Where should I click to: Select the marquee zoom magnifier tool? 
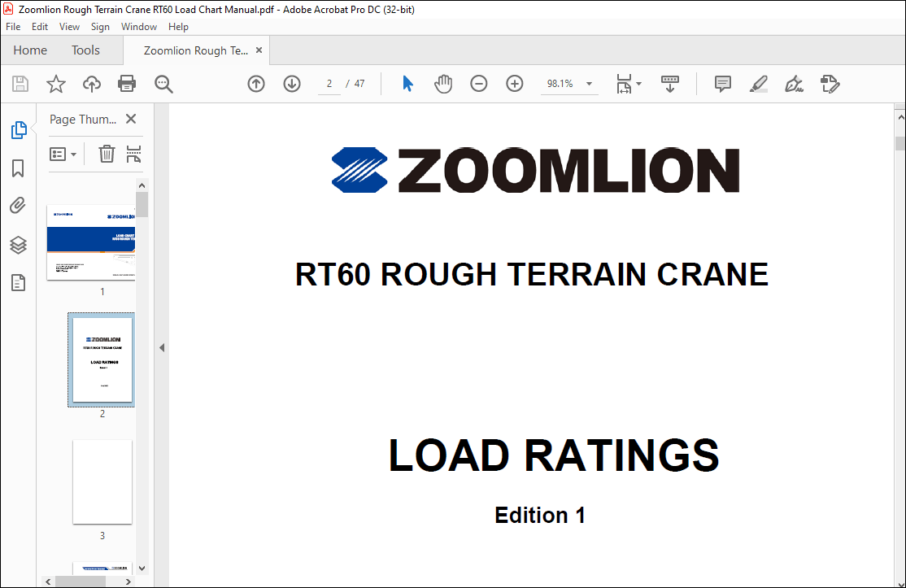point(163,83)
